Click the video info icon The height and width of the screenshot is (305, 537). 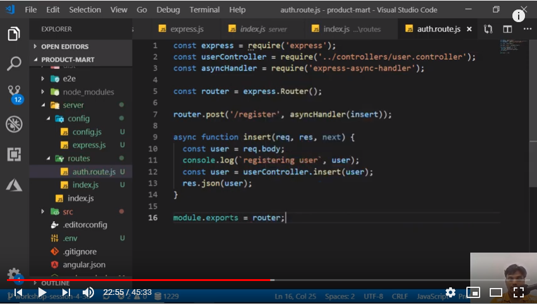coord(519,16)
